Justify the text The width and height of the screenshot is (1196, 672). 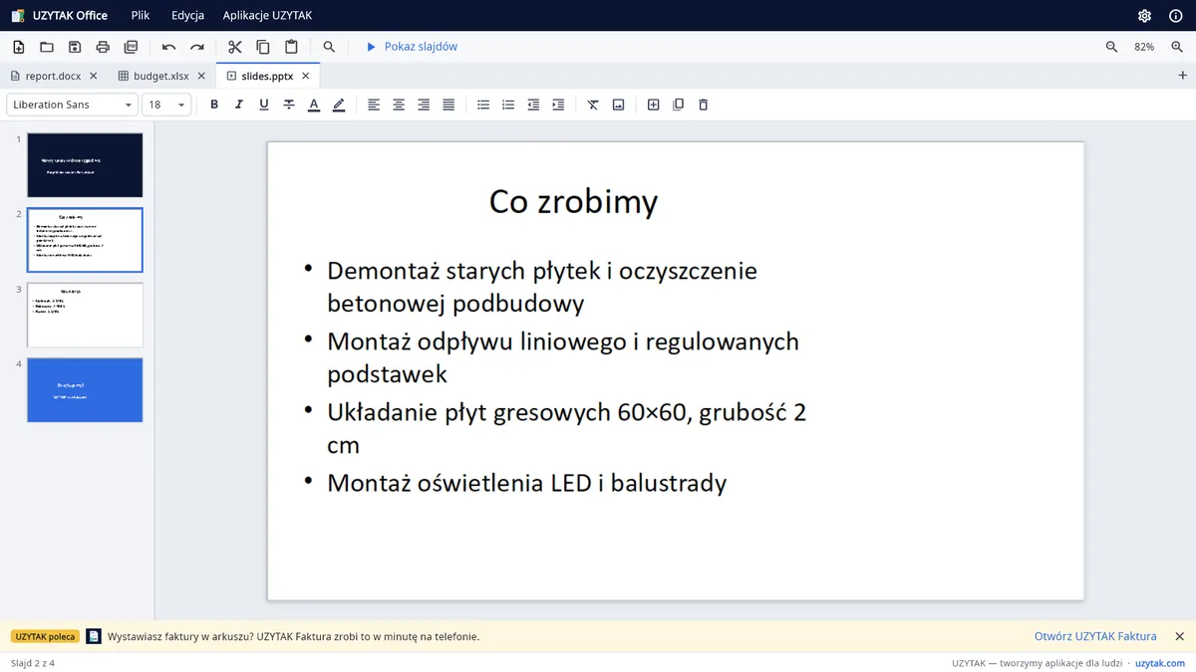coord(448,105)
